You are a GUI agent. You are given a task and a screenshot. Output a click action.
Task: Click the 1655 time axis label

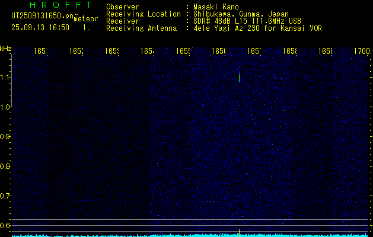(183, 52)
